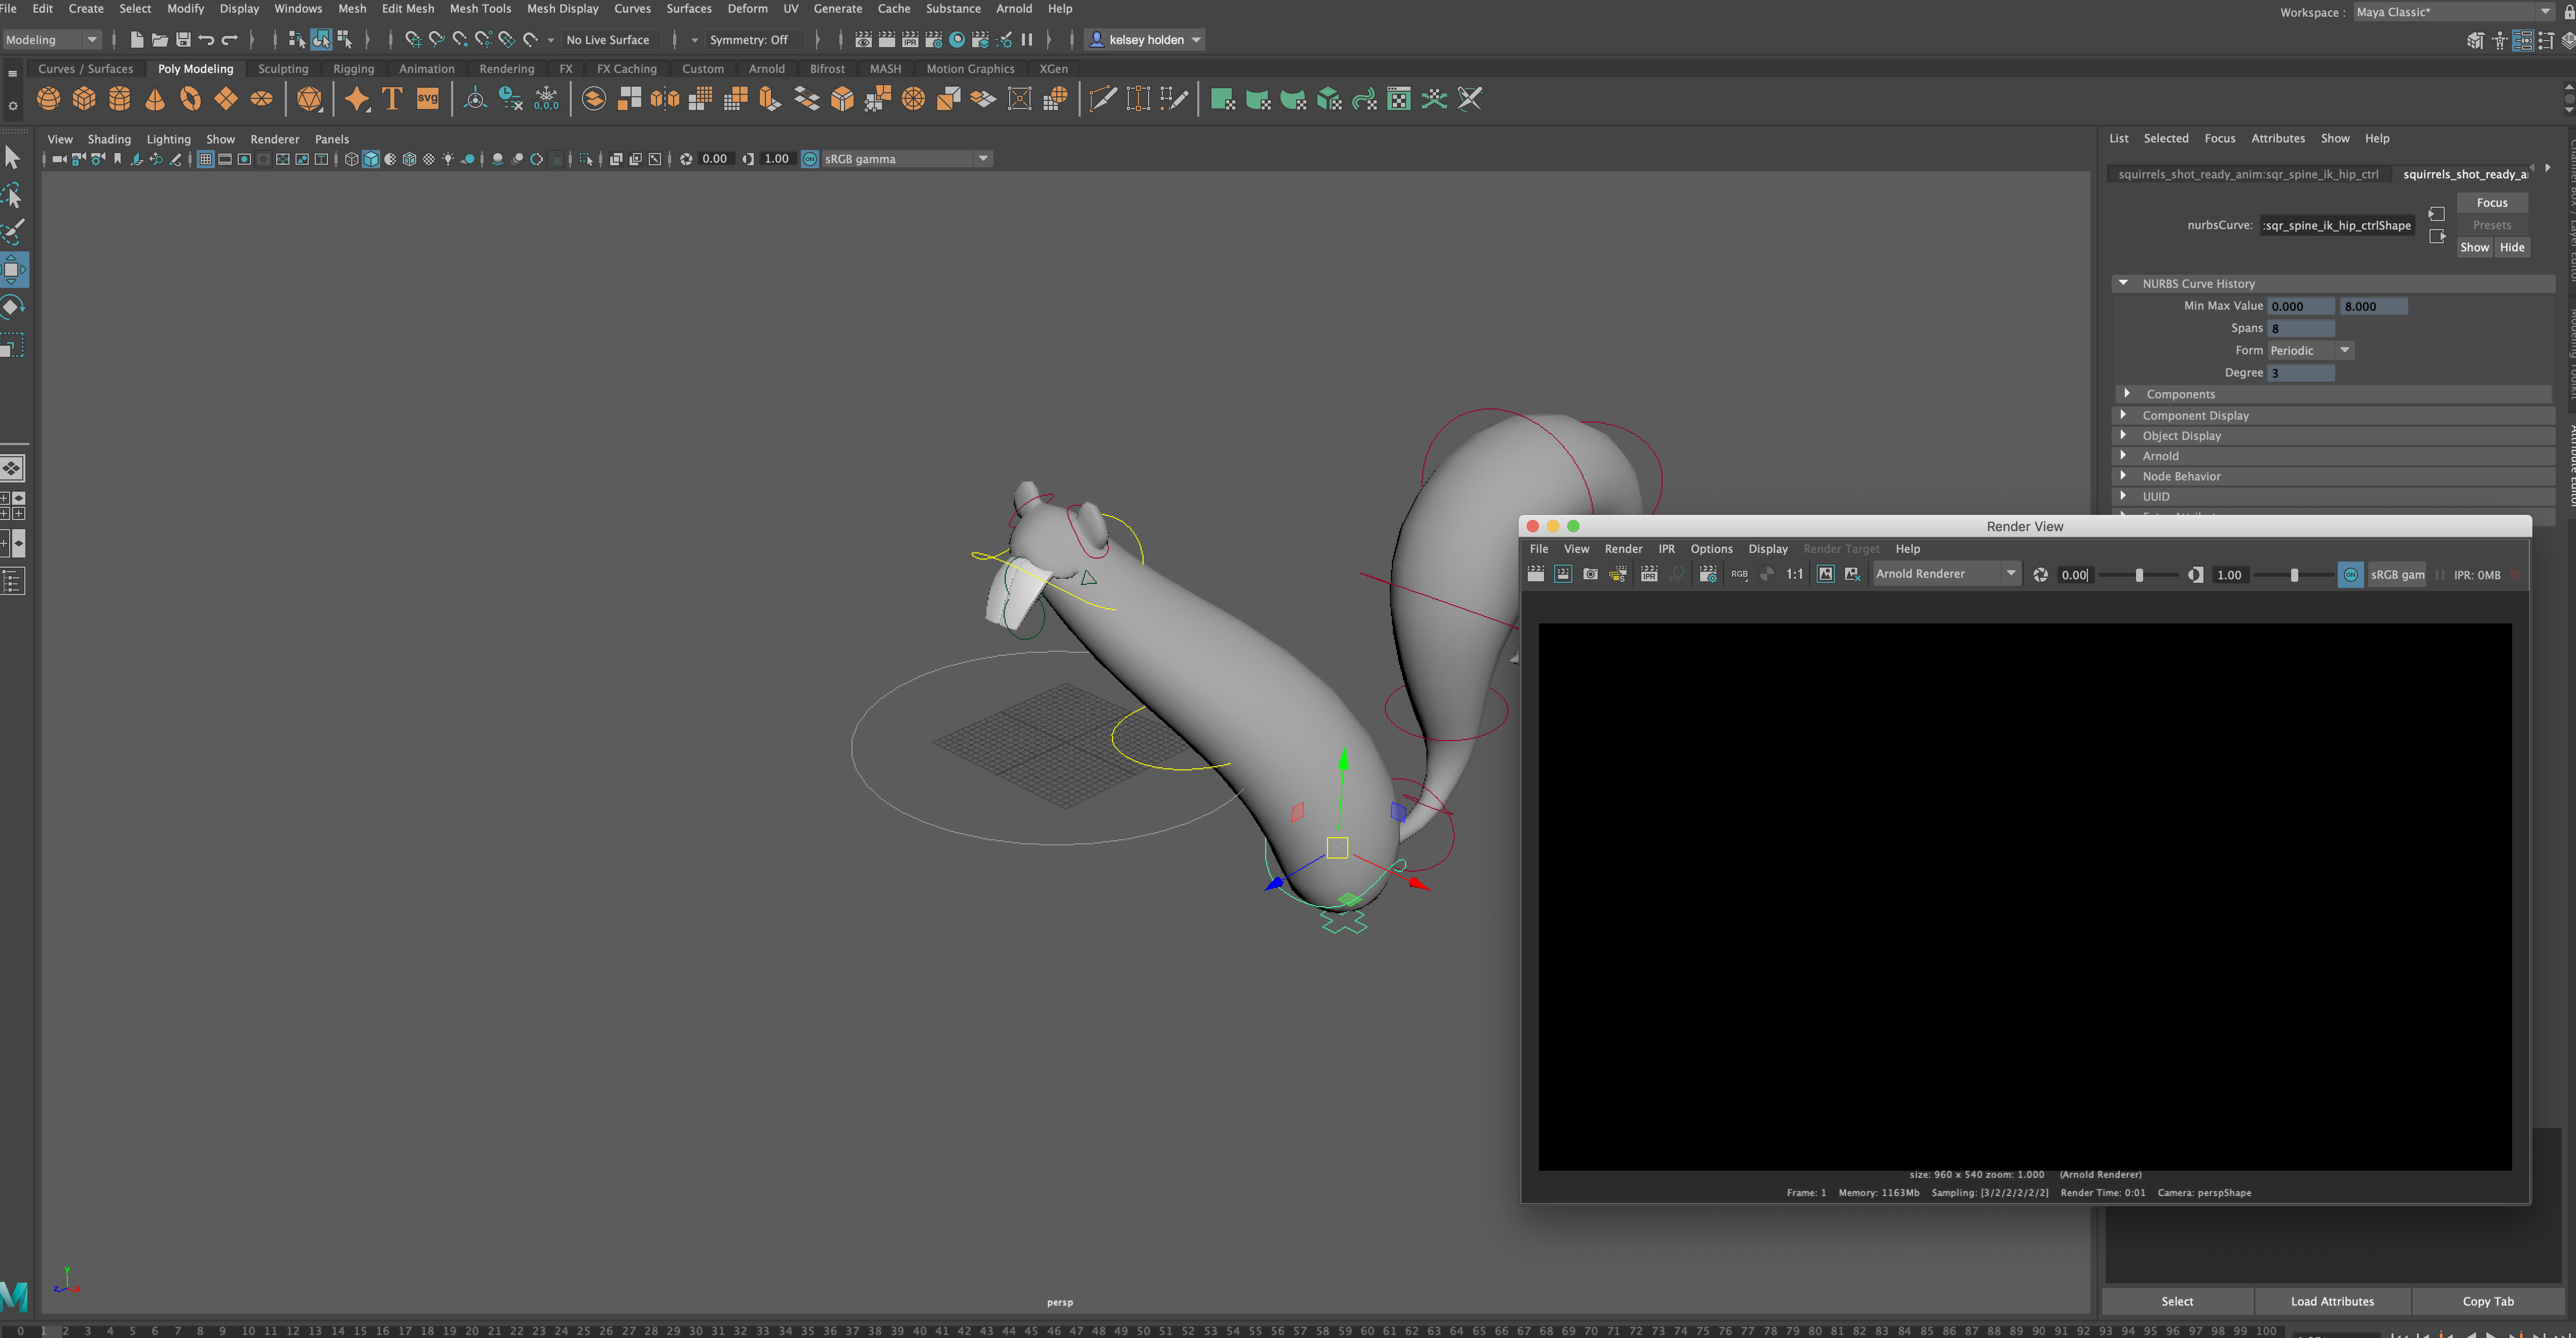Open the Render View Options menu

[1711, 549]
